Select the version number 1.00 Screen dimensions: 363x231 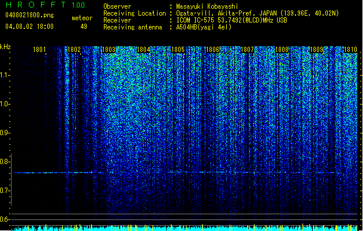pyautogui.click(x=78, y=5)
